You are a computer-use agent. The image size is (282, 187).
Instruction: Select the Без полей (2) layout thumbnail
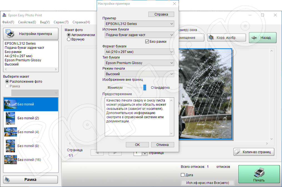click(10, 118)
